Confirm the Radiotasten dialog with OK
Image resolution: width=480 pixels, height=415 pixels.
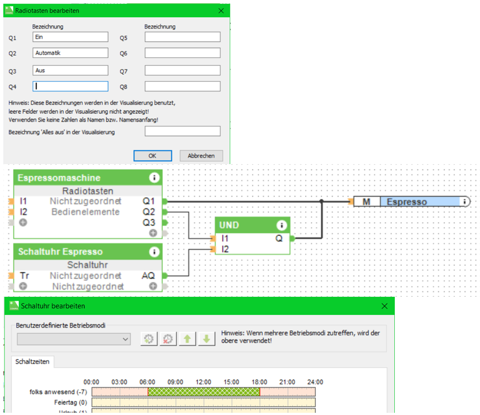pos(153,156)
